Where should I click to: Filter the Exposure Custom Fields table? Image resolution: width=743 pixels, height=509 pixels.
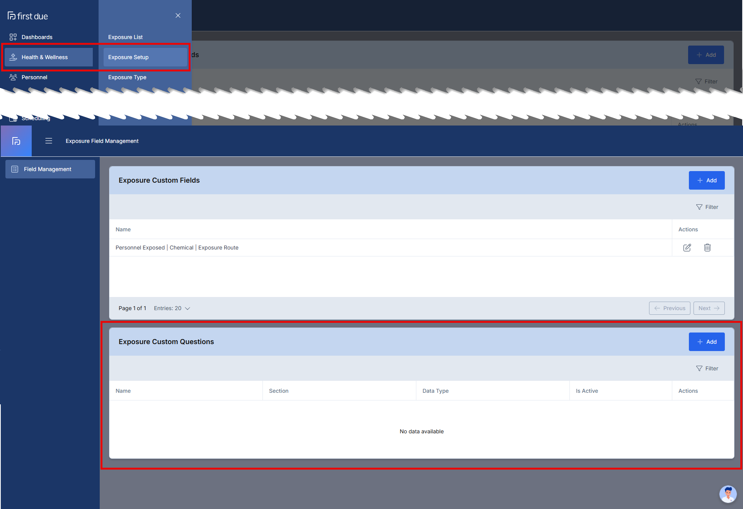(x=707, y=207)
